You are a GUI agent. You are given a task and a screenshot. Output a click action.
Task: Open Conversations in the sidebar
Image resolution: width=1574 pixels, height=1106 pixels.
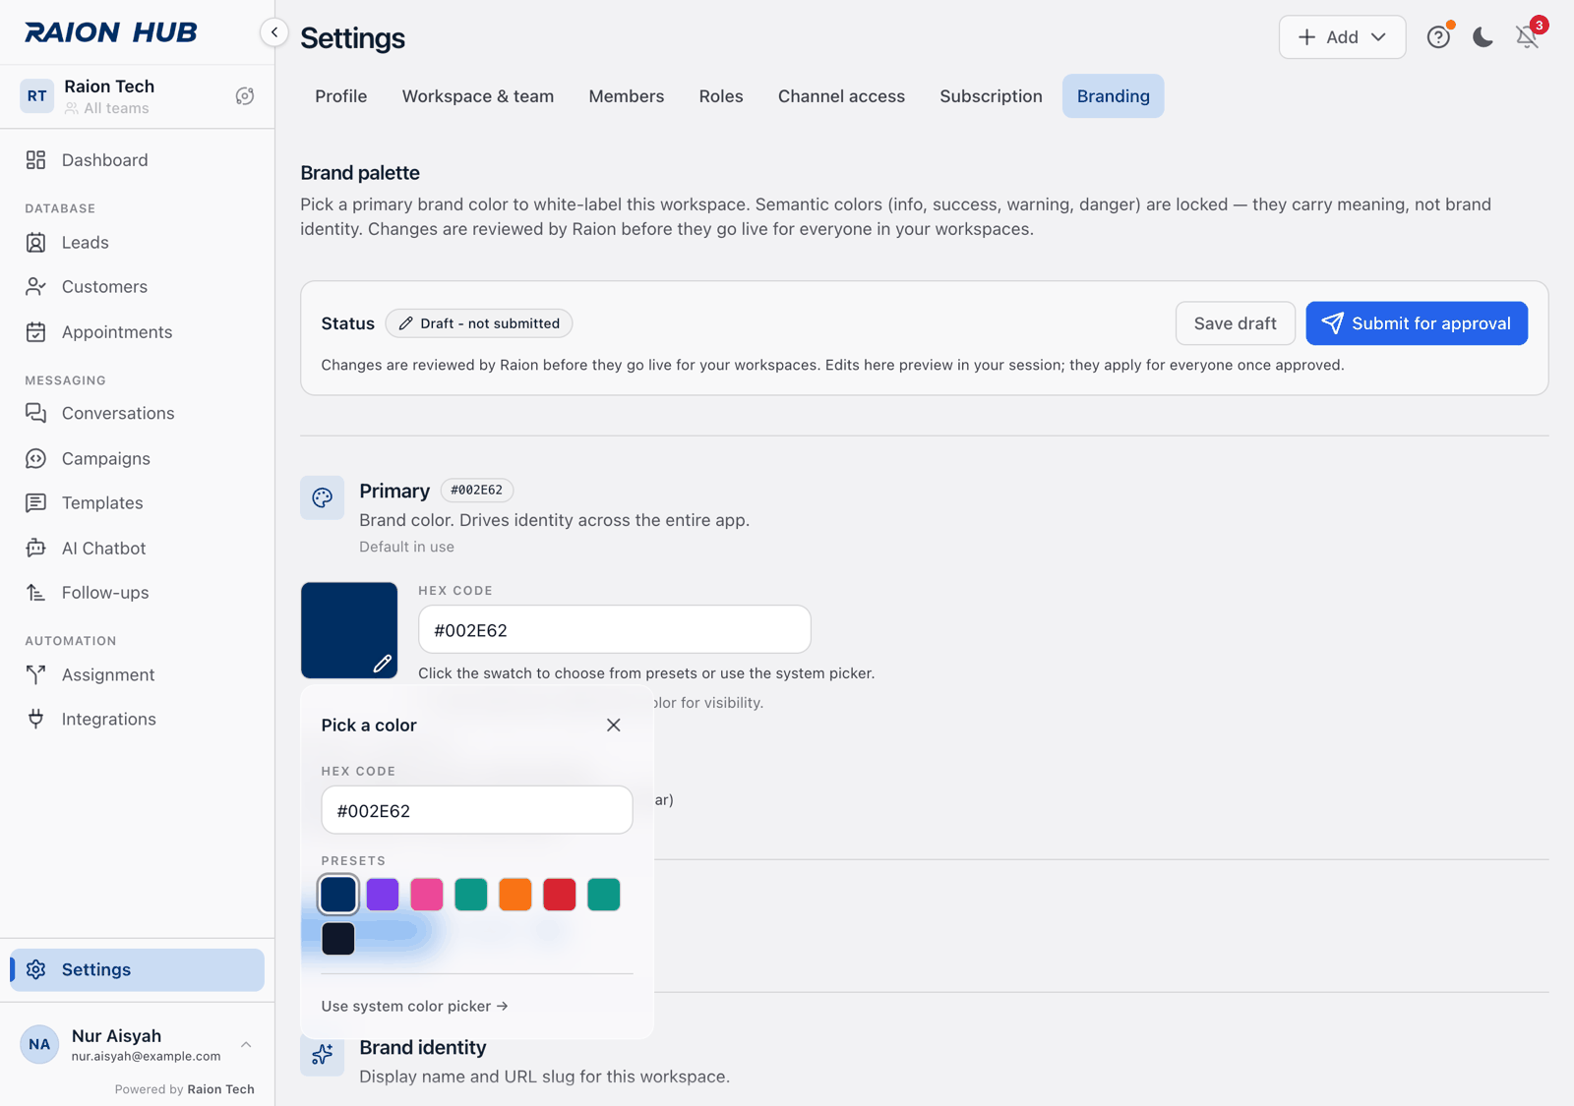[137, 414]
